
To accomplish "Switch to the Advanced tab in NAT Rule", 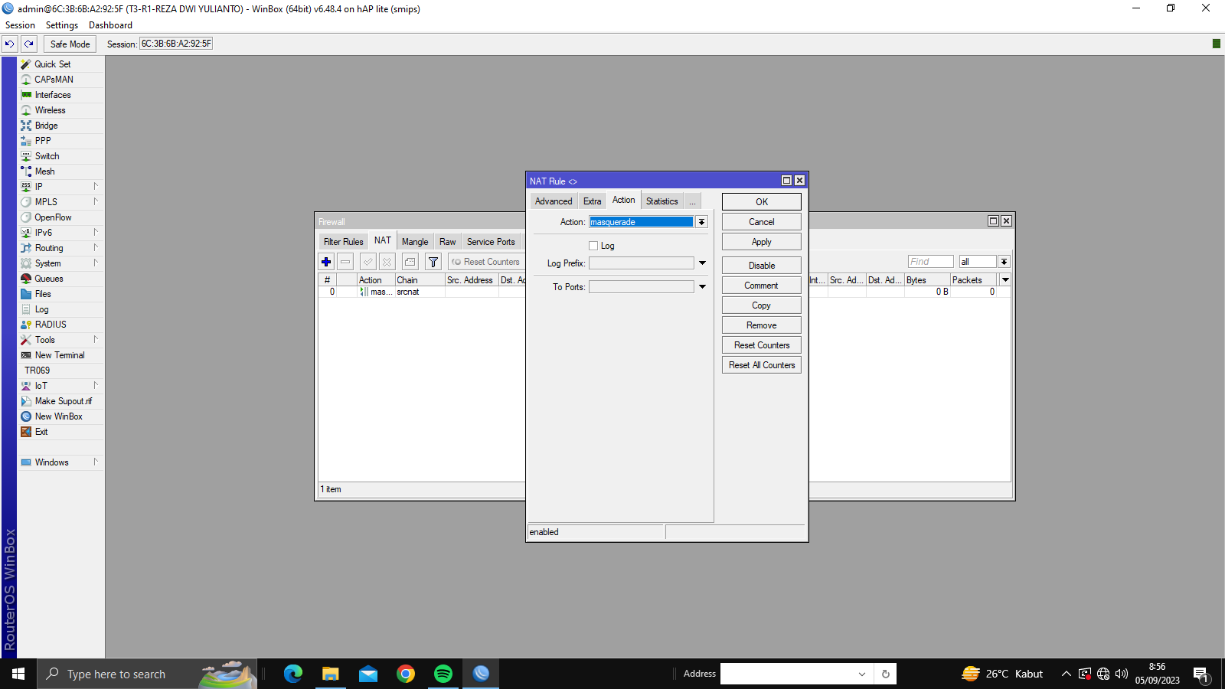I will 554,201.
